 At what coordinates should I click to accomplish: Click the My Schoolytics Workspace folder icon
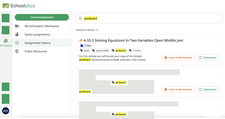(x=17, y=26)
